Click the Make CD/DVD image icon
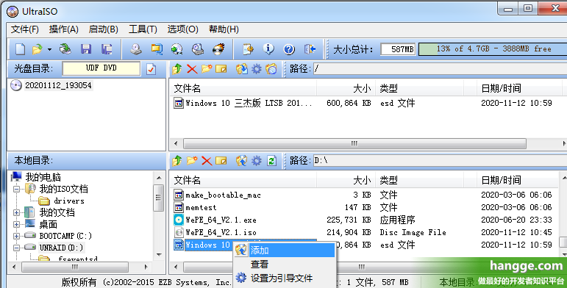 tap(136, 49)
